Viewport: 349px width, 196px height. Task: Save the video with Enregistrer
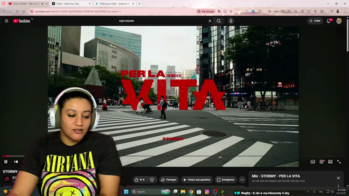click(x=225, y=180)
